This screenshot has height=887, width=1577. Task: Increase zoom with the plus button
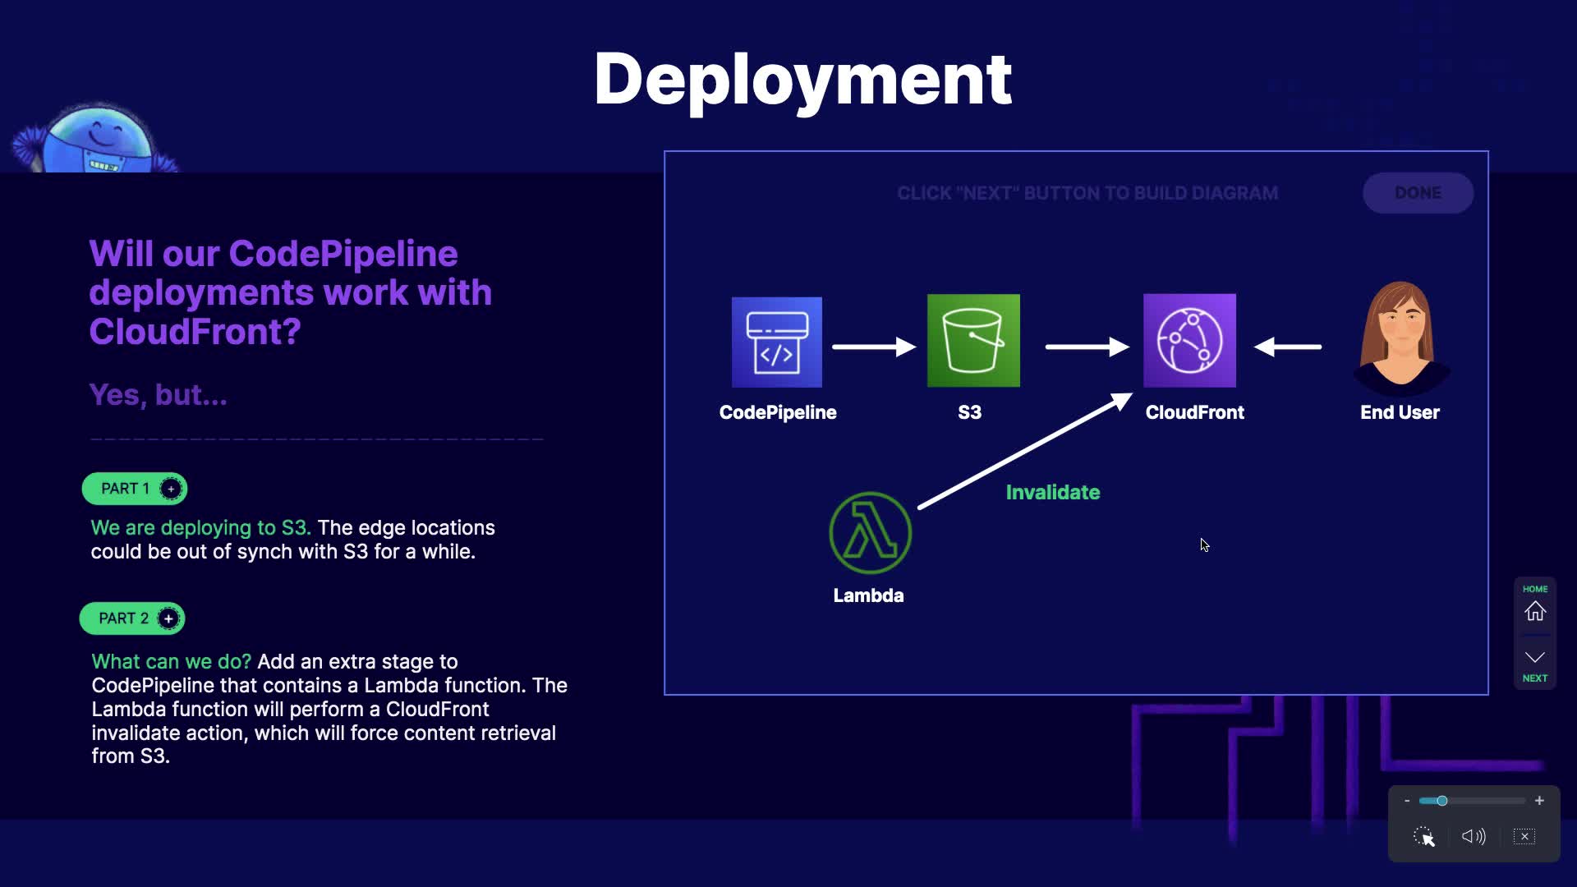coord(1539,801)
